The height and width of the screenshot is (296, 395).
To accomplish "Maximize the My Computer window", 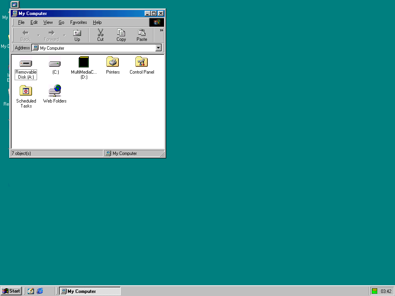I will click(x=154, y=13).
